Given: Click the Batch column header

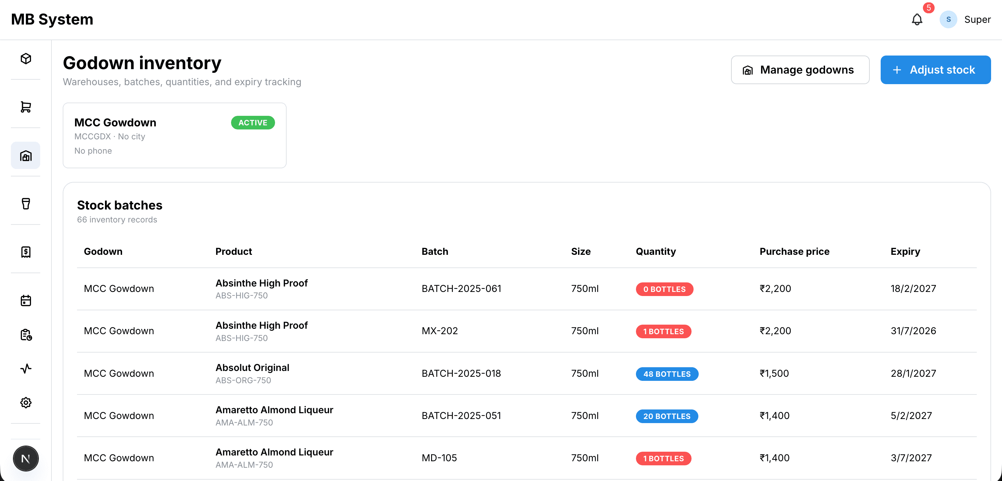Looking at the screenshot, I should [x=435, y=252].
